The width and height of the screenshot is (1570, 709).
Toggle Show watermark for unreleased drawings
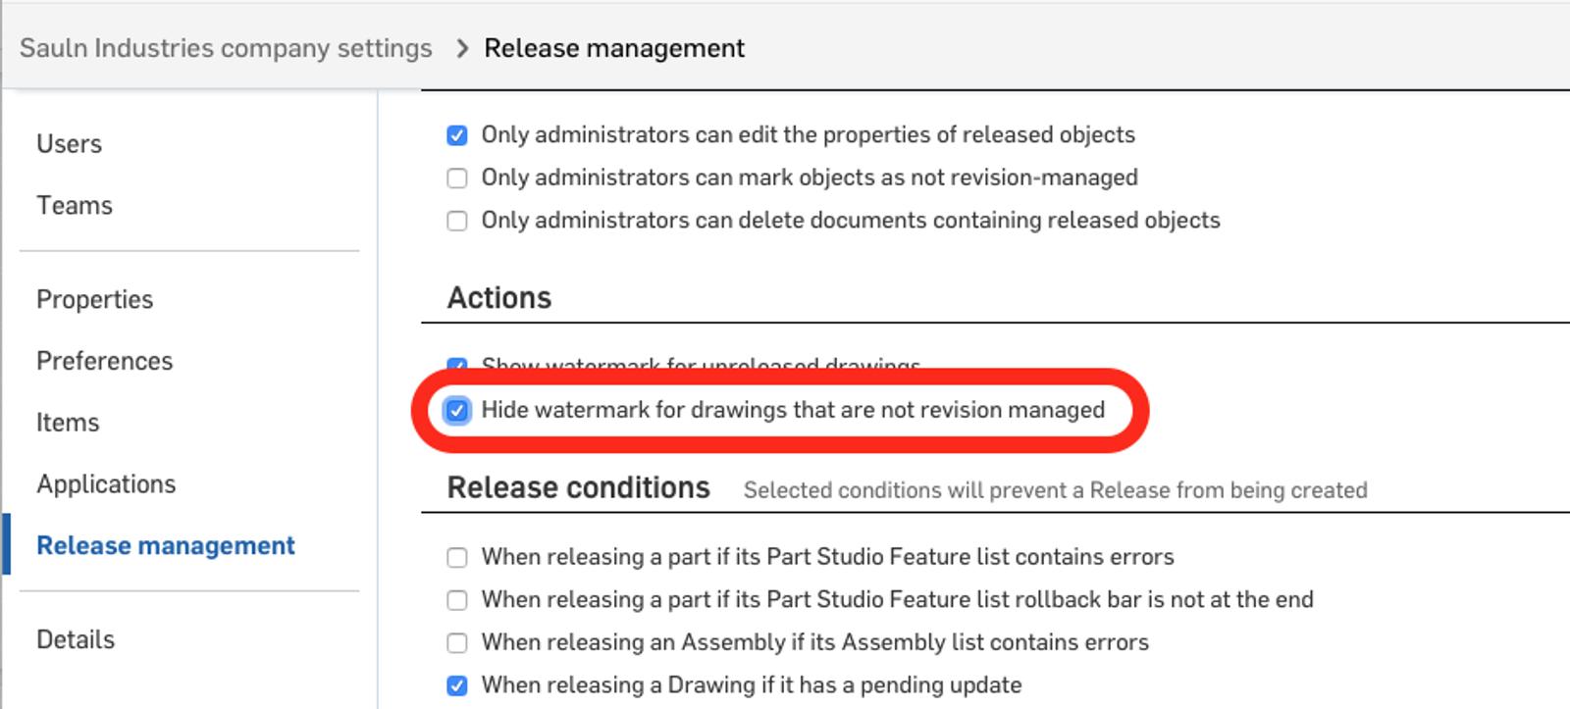[x=457, y=365]
